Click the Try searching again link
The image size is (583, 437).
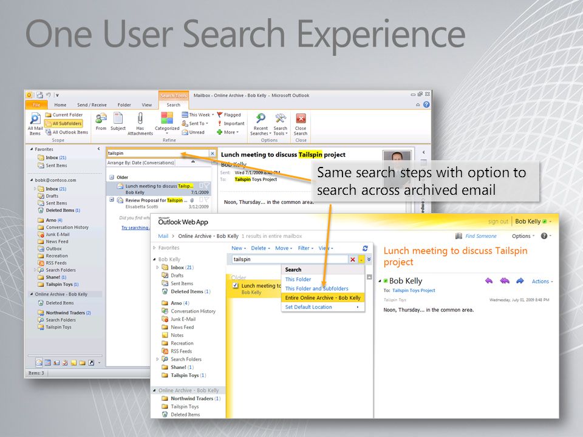click(x=135, y=228)
